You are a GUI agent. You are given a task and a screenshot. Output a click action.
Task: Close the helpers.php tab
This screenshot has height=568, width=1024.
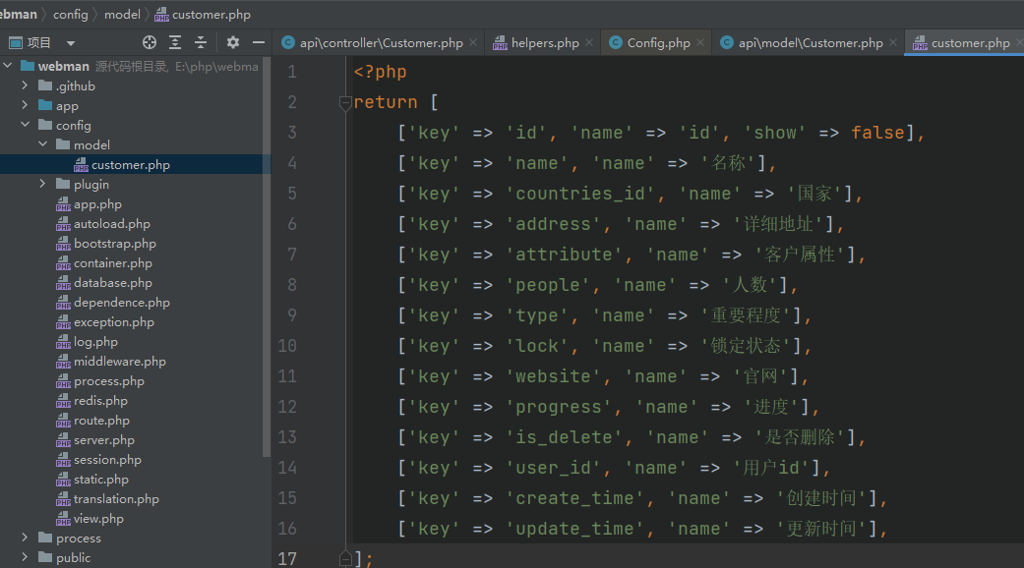point(589,42)
